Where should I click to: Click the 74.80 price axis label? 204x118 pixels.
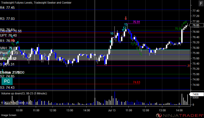(x=196, y=79)
